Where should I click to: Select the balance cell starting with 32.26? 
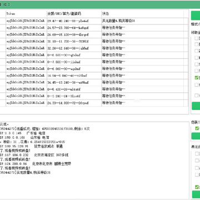click(x=74, y=48)
